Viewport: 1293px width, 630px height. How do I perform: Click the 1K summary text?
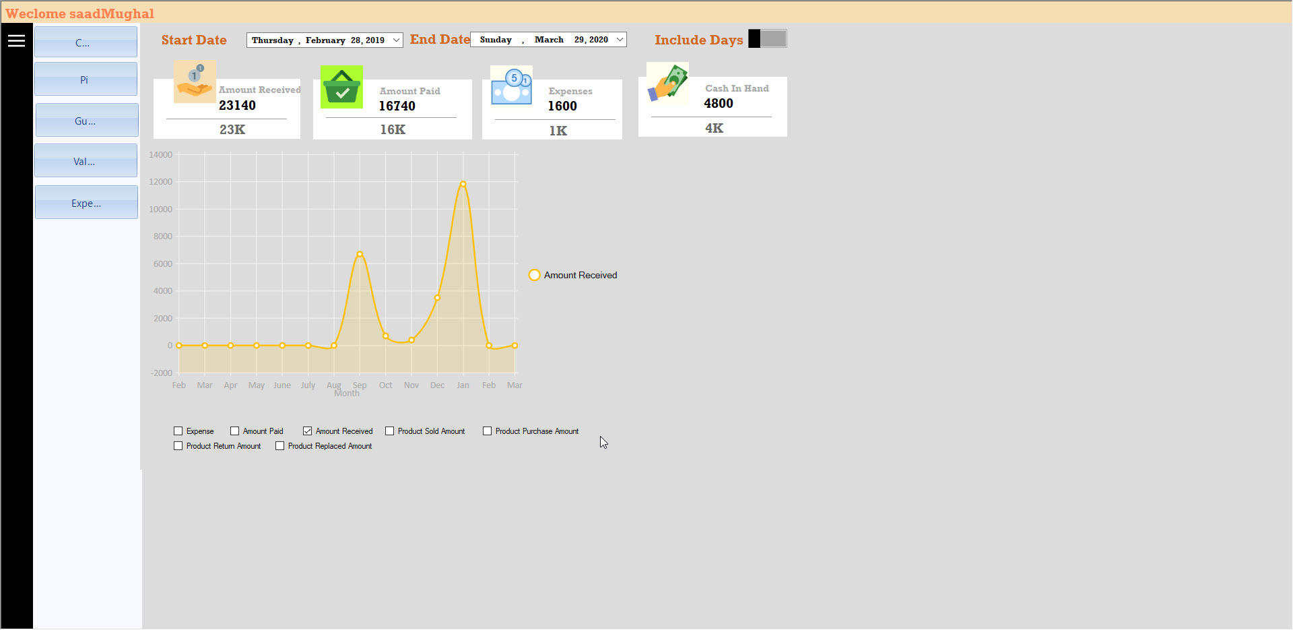coord(558,131)
